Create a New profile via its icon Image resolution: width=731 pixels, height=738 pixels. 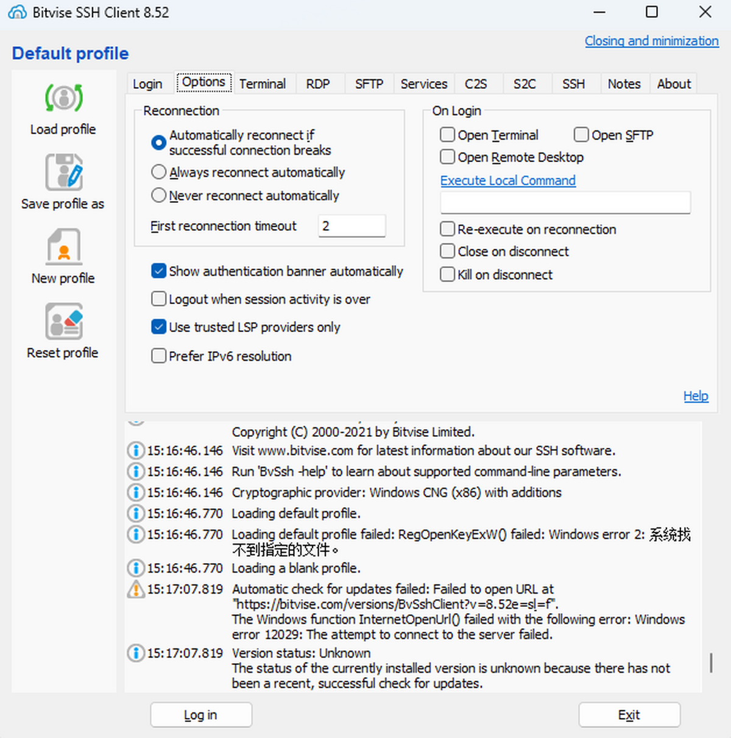63,247
